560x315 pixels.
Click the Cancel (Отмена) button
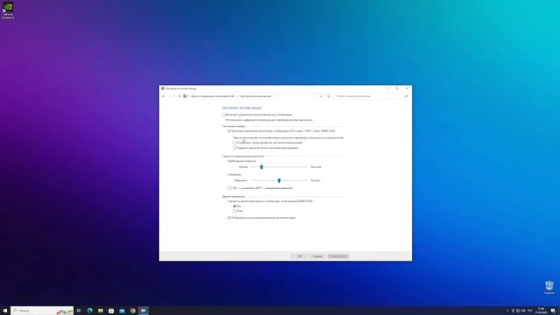click(x=317, y=256)
